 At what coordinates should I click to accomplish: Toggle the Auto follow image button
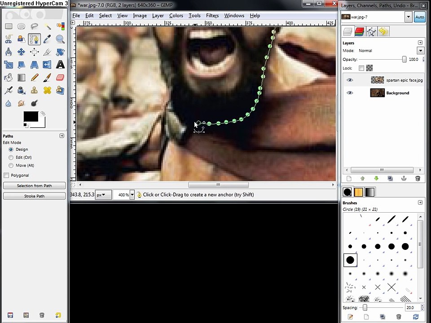click(419, 17)
